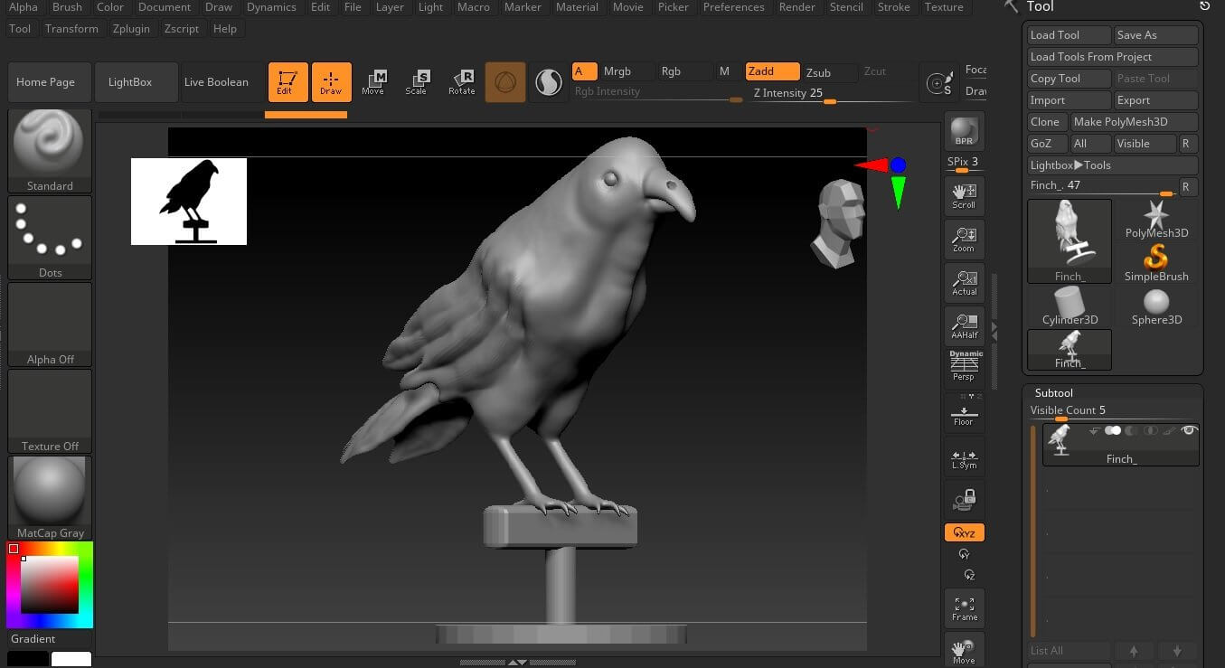This screenshot has height=668, width=1225.
Task: Click the main color picker square
Action: [x=50, y=585]
